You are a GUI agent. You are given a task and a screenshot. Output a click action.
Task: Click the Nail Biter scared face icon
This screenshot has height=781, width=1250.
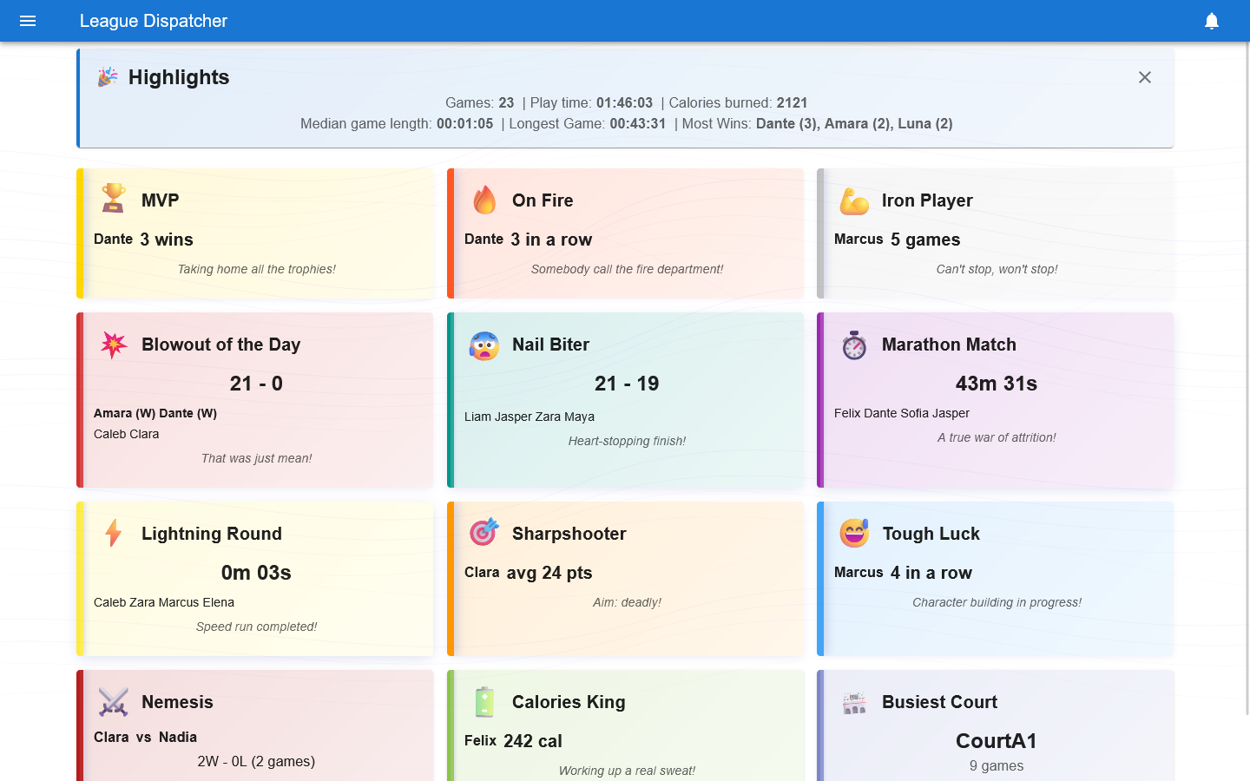click(484, 345)
